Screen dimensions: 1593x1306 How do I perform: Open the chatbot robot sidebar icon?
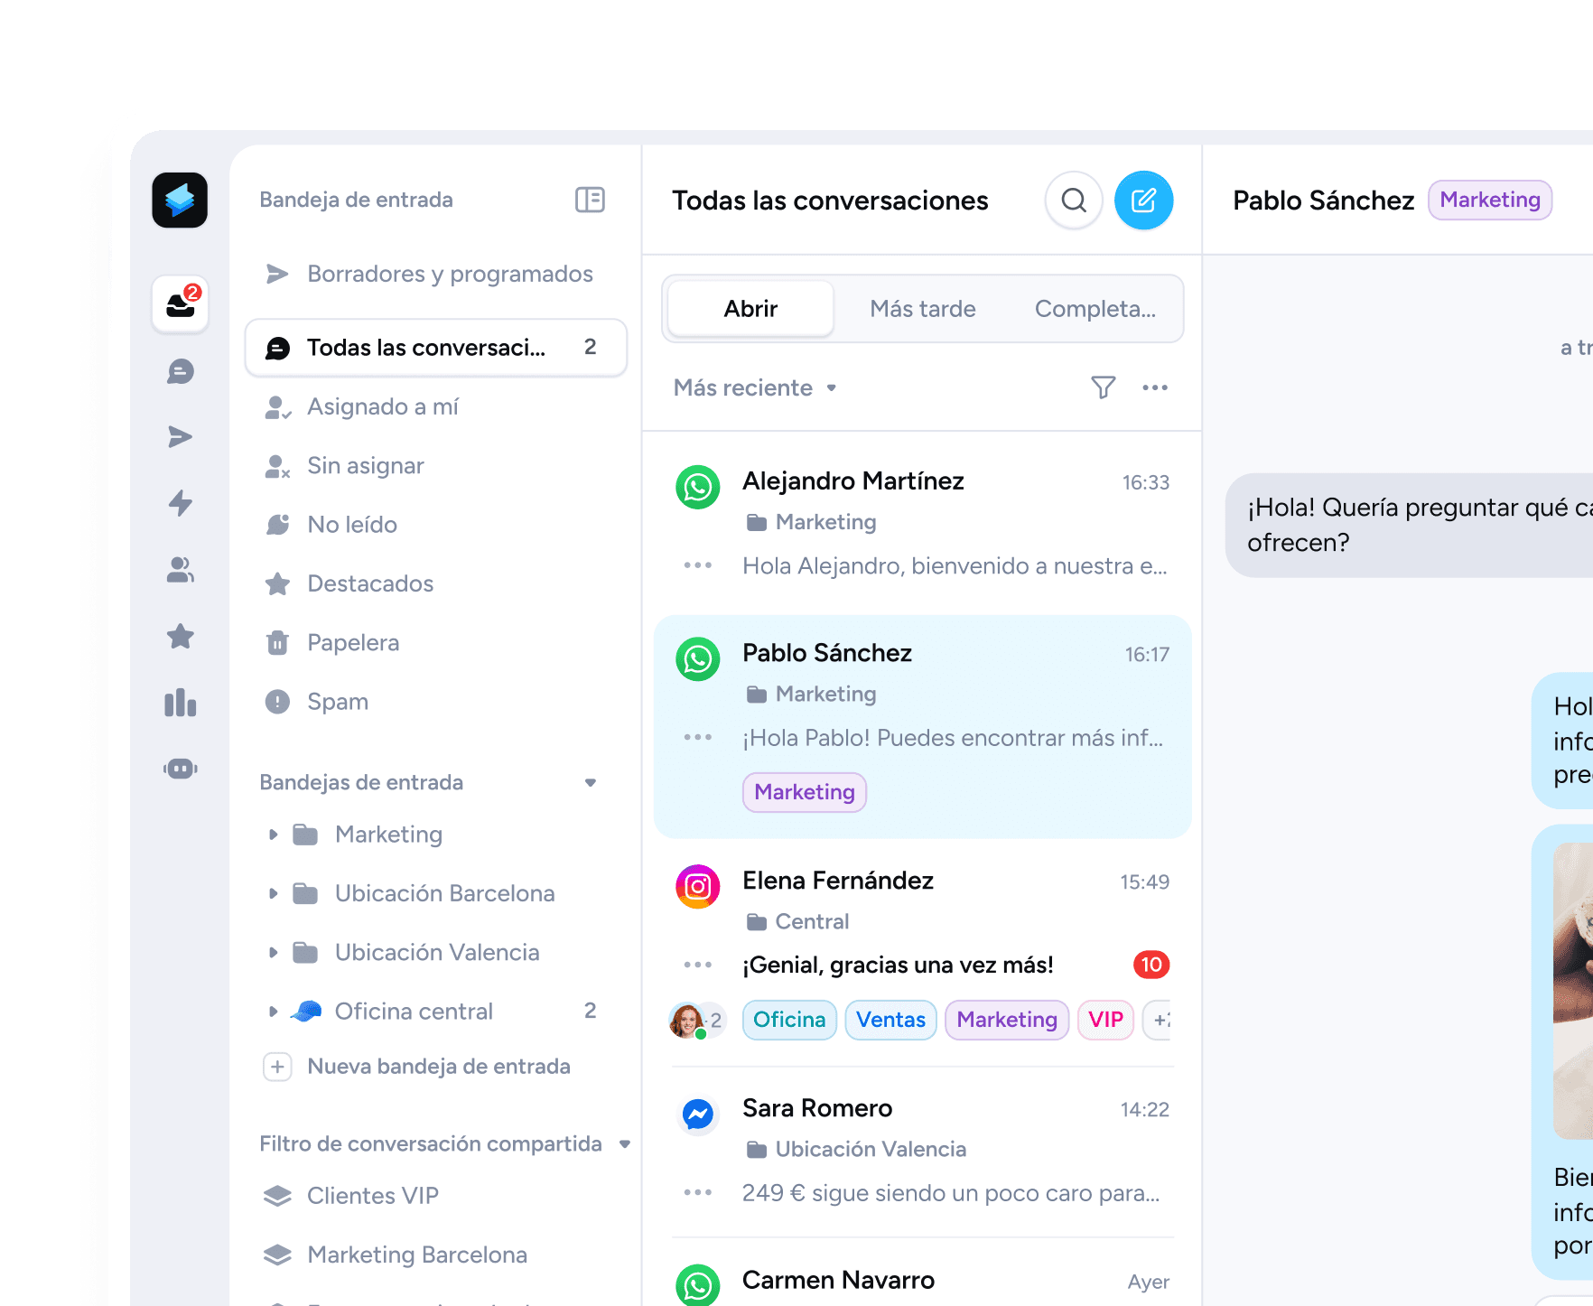[x=181, y=769]
